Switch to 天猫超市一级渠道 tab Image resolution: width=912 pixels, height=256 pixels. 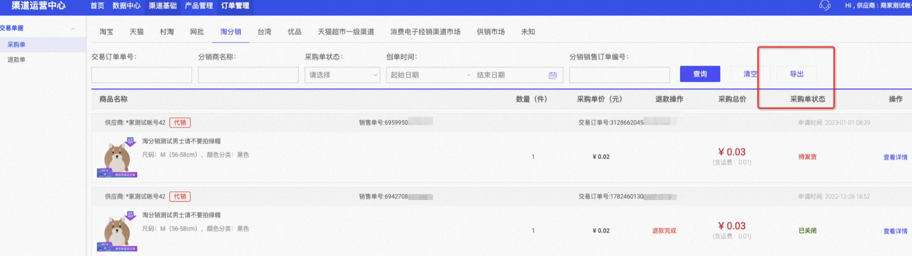[346, 32]
